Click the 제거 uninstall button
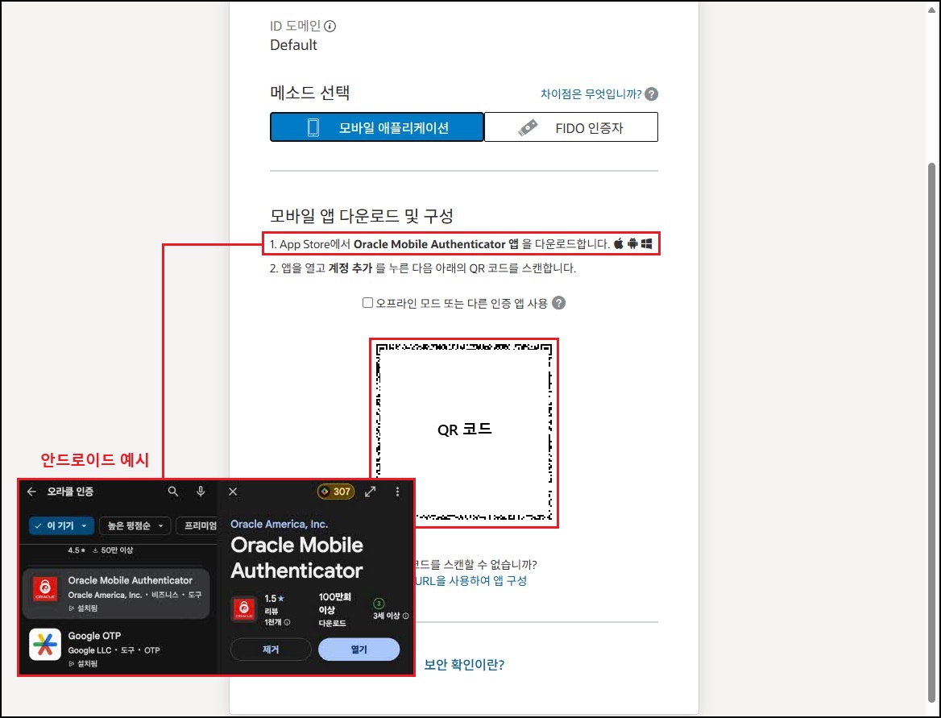Viewport: 941px width, 718px height. (x=271, y=650)
